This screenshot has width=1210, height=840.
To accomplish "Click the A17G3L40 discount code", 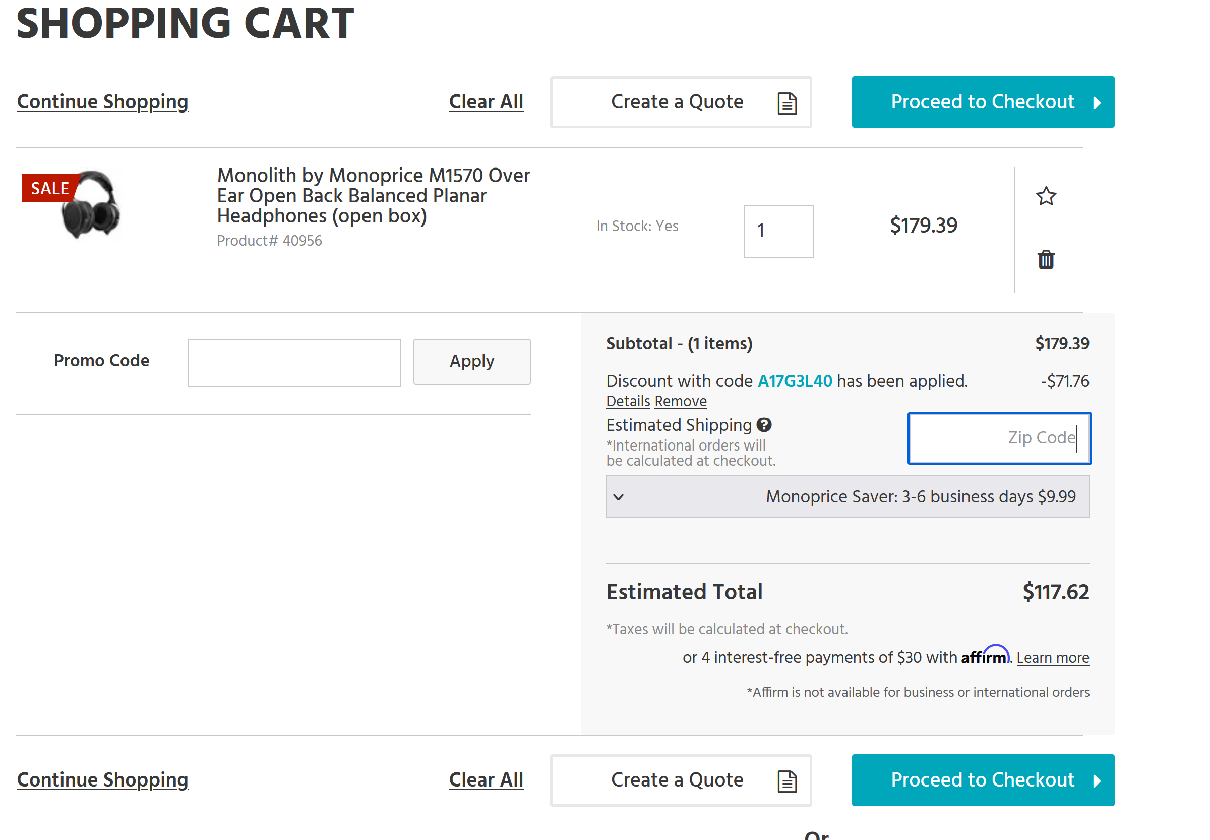I will click(795, 381).
